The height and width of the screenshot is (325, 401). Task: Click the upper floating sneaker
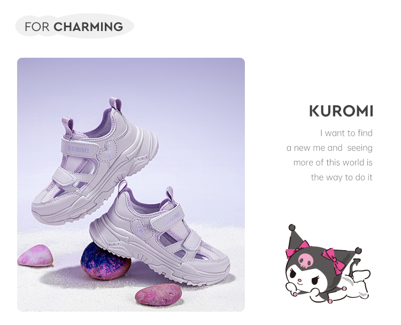pyautogui.click(x=95, y=161)
